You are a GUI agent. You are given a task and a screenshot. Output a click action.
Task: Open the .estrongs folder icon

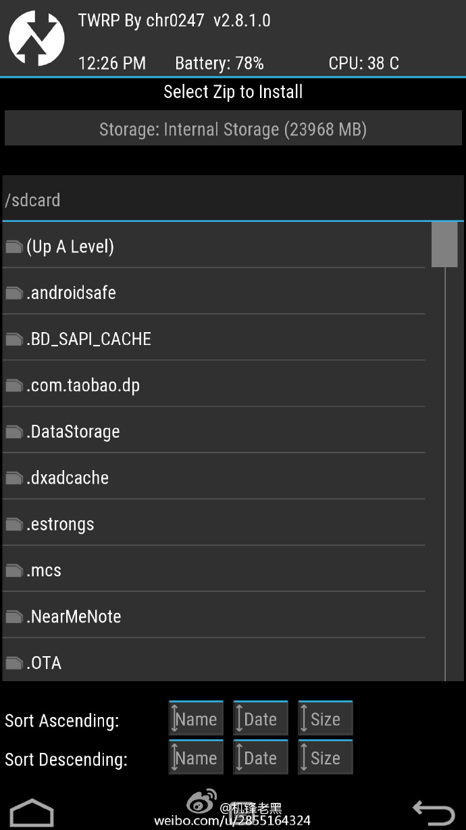pos(14,524)
